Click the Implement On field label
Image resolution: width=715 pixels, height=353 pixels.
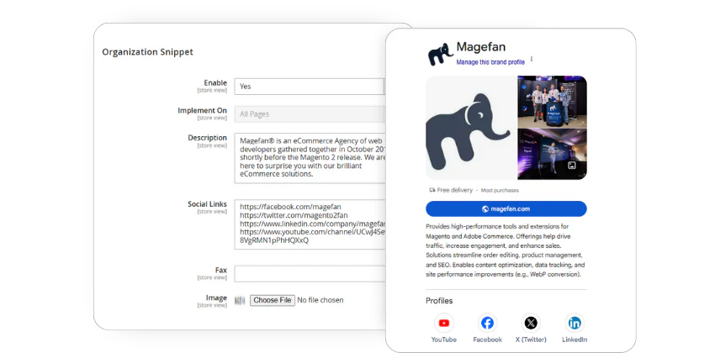[x=202, y=111]
